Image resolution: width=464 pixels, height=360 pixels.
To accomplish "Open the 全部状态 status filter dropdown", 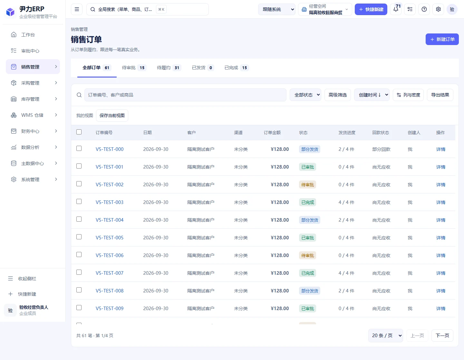I will pyautogui.click(x=305, y=95).
